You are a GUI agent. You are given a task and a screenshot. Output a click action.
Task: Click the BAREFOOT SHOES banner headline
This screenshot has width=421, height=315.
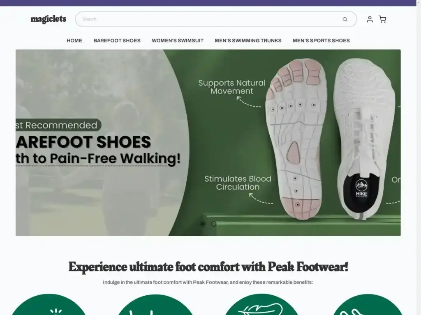[83, 142]
